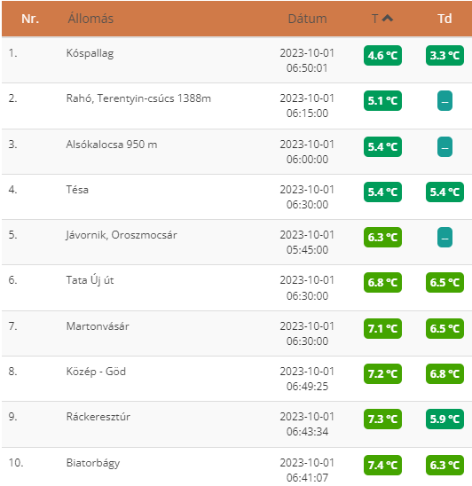Viewport: 472px width, 486px height.
Task: Click the sort arrow beside T column
Action: pos(388,19)
